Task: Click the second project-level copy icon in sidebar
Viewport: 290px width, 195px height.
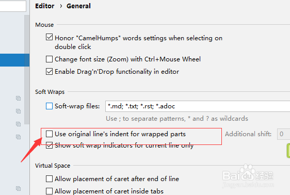Action: point(18,111)
